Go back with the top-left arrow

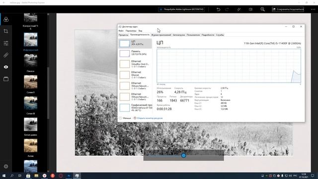3,2
